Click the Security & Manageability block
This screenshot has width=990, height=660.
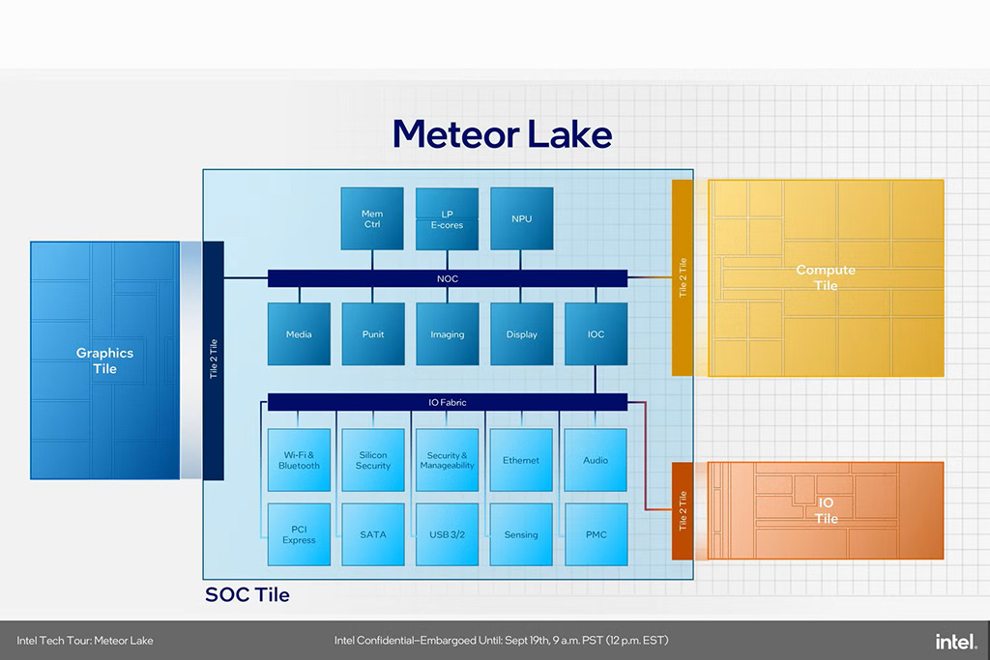click(x=447, y=460)
